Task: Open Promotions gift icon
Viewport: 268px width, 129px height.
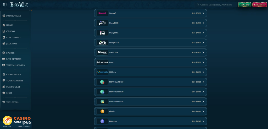Action: pyautogui.click(x=4, y=16)
